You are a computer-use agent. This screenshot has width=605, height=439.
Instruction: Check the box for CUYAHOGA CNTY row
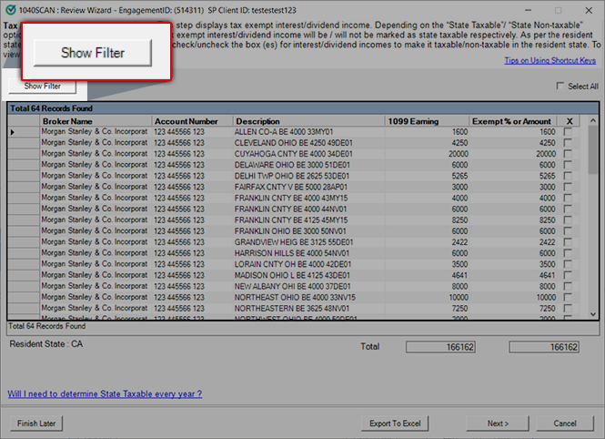[x=569, y=154]
